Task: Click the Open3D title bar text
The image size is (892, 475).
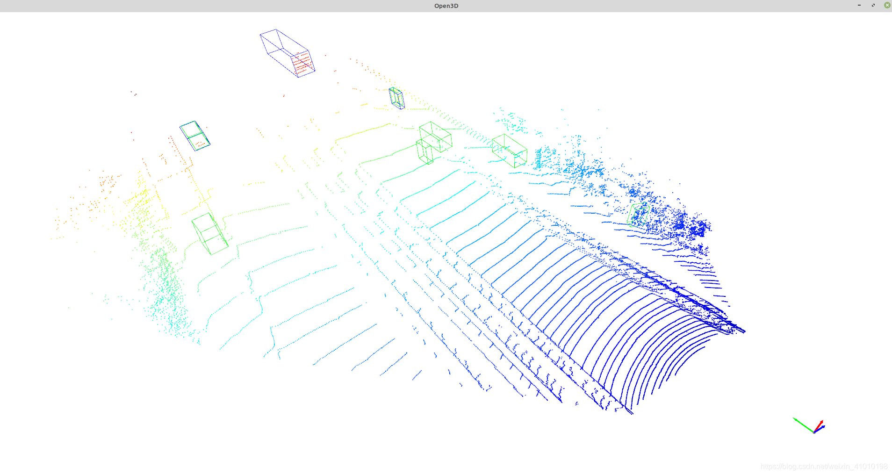Action: click(446, 6)
